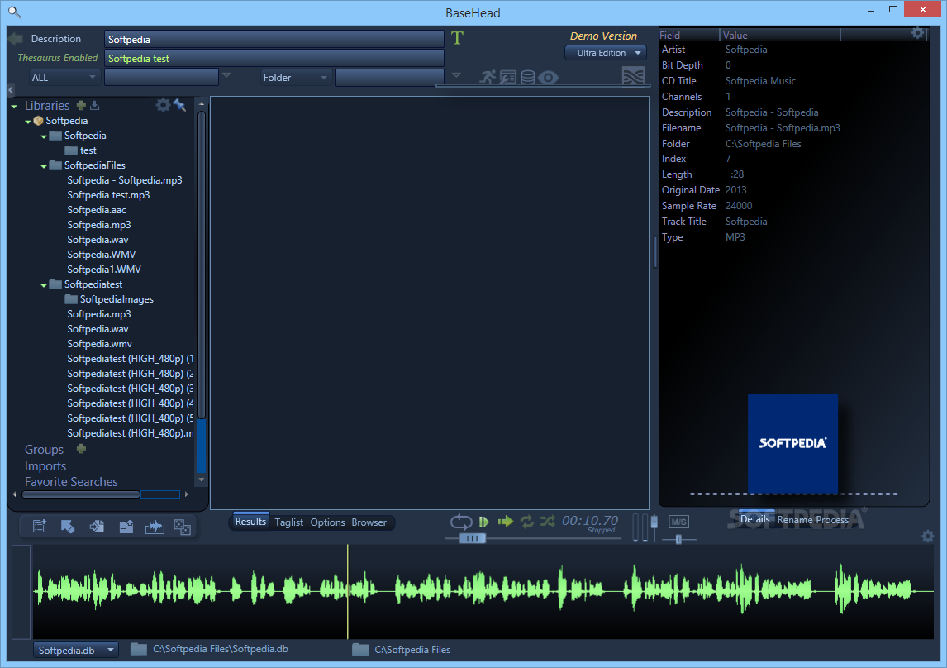The image size is (947, 668).
Task: Toggle the pin icon in Libraries panel
Action: pos(179,104)
